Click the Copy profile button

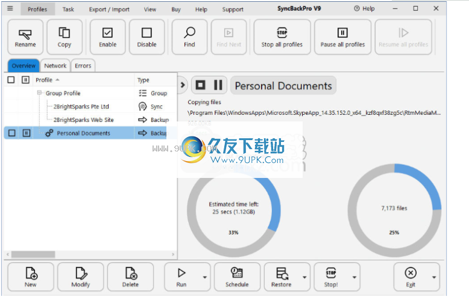pos(65,37)
